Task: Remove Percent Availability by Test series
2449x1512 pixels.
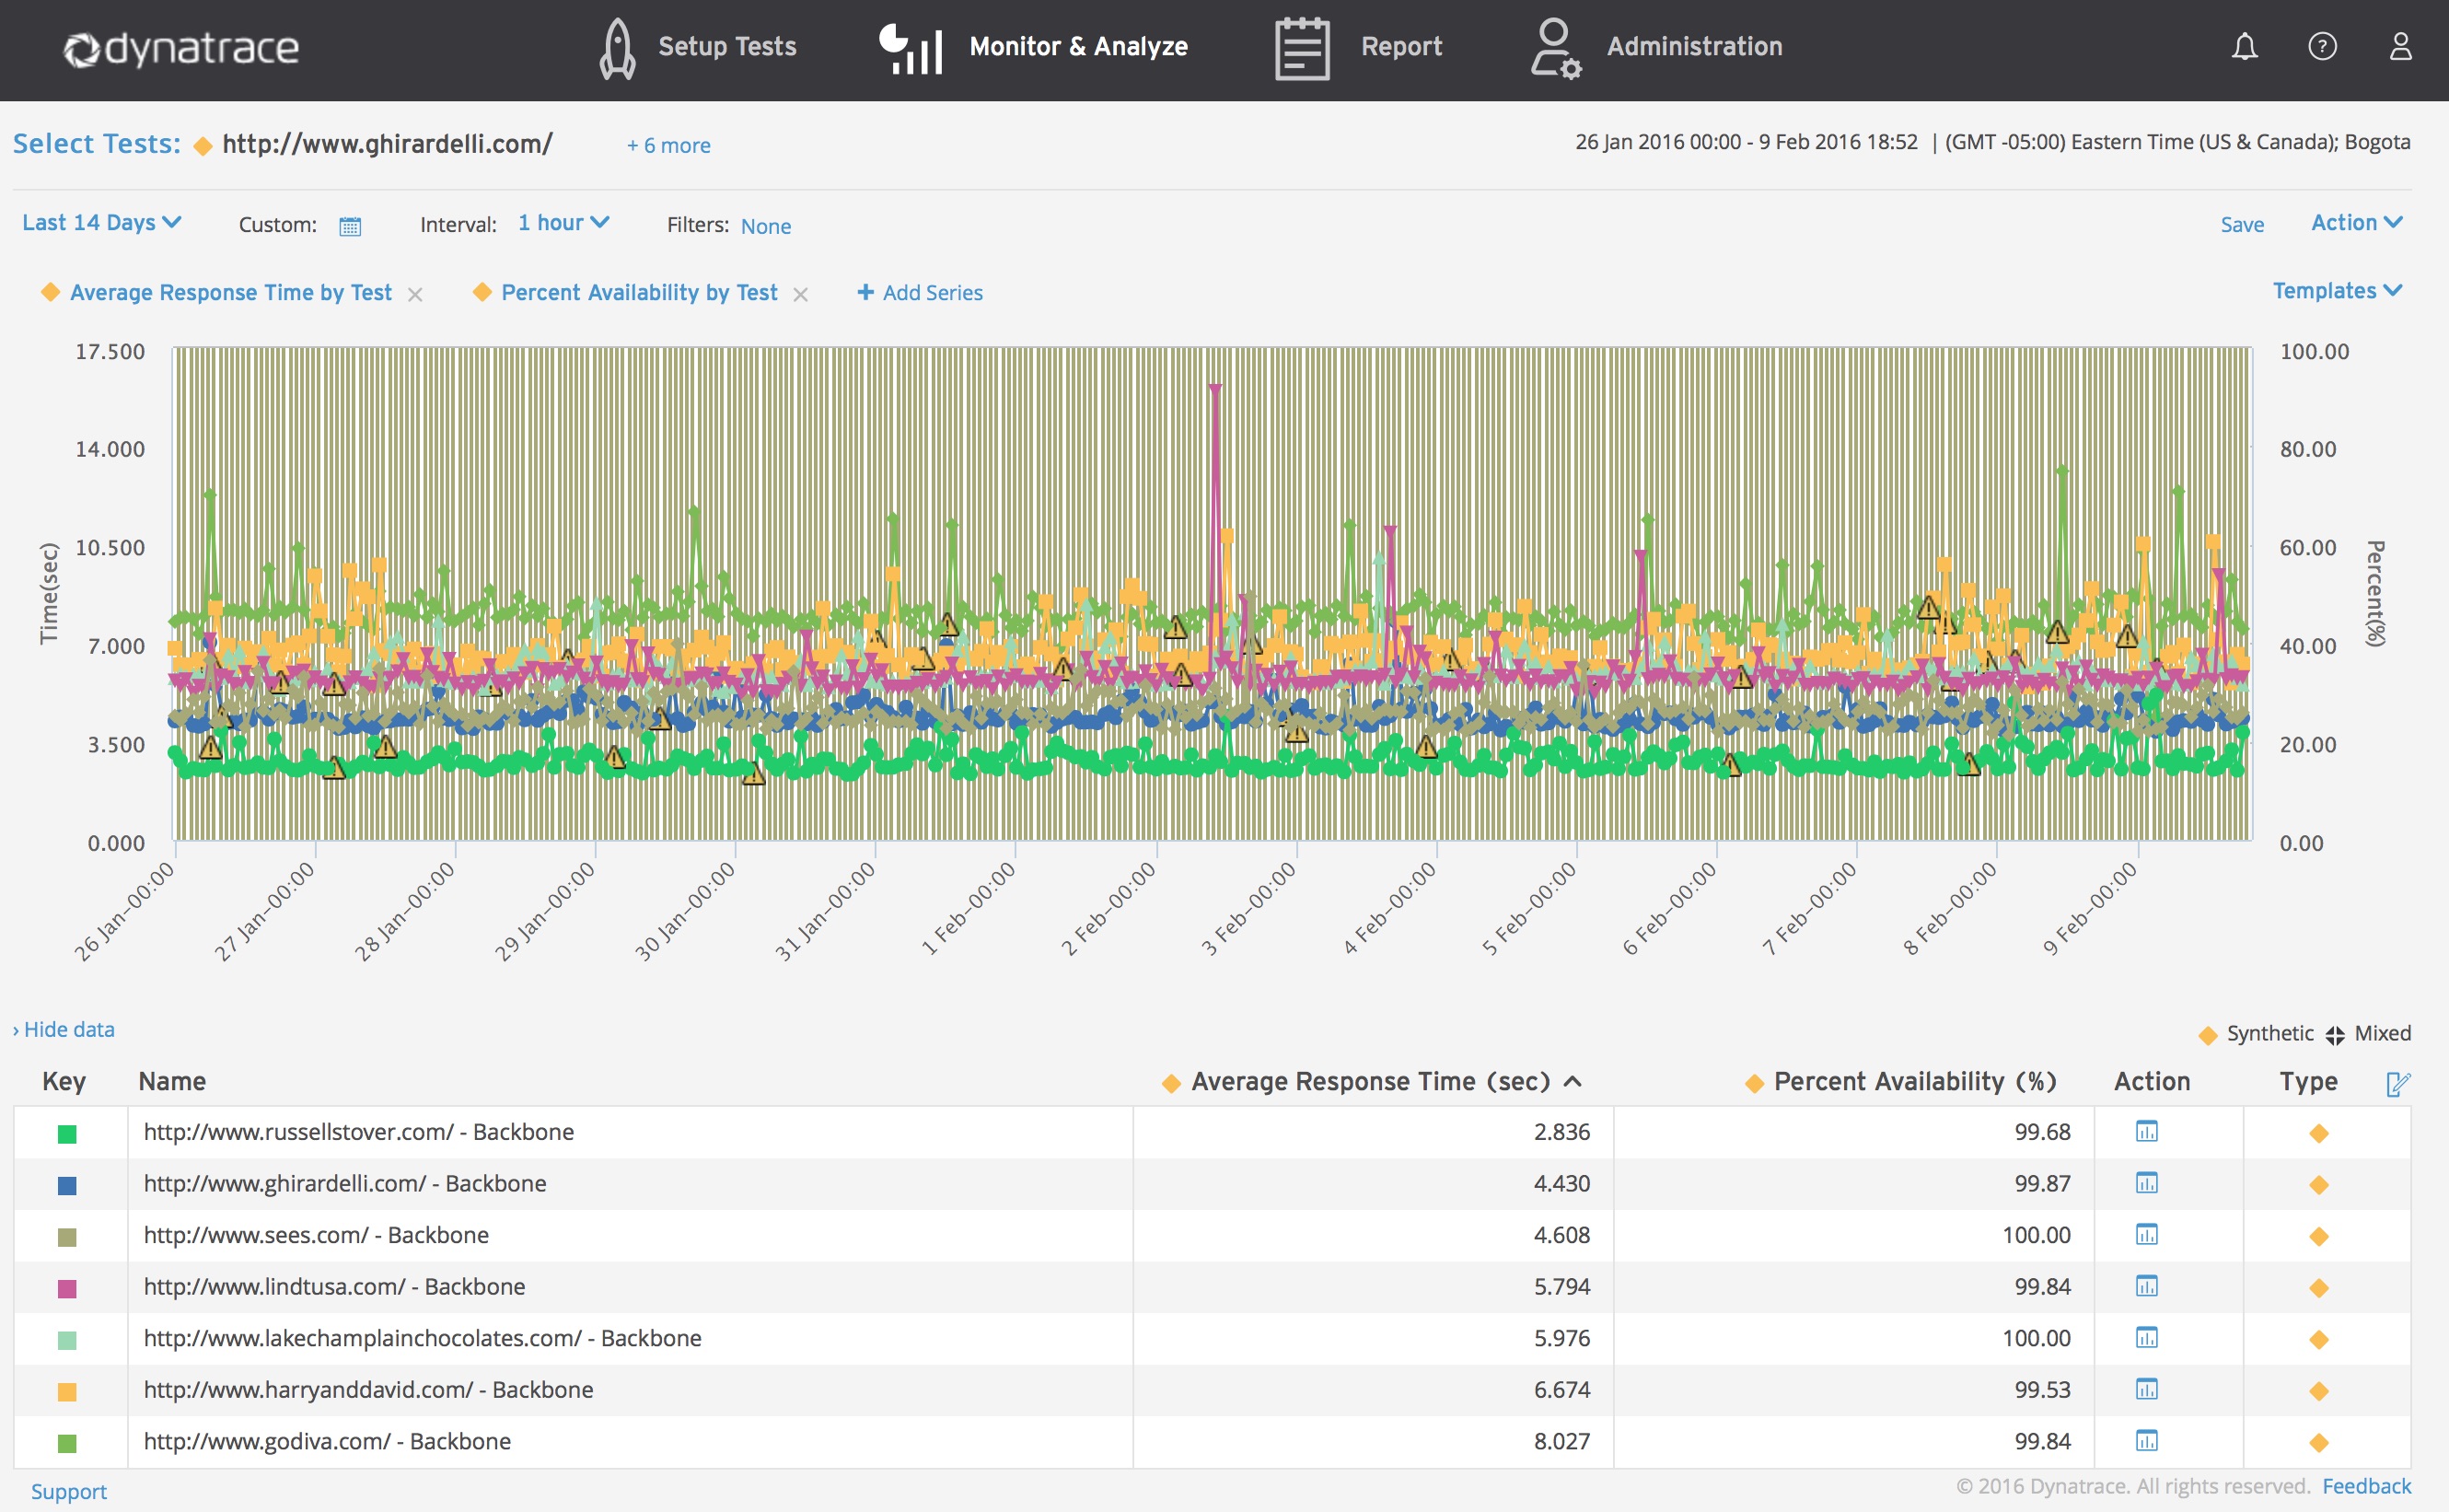Action: [x=800, y=294]
